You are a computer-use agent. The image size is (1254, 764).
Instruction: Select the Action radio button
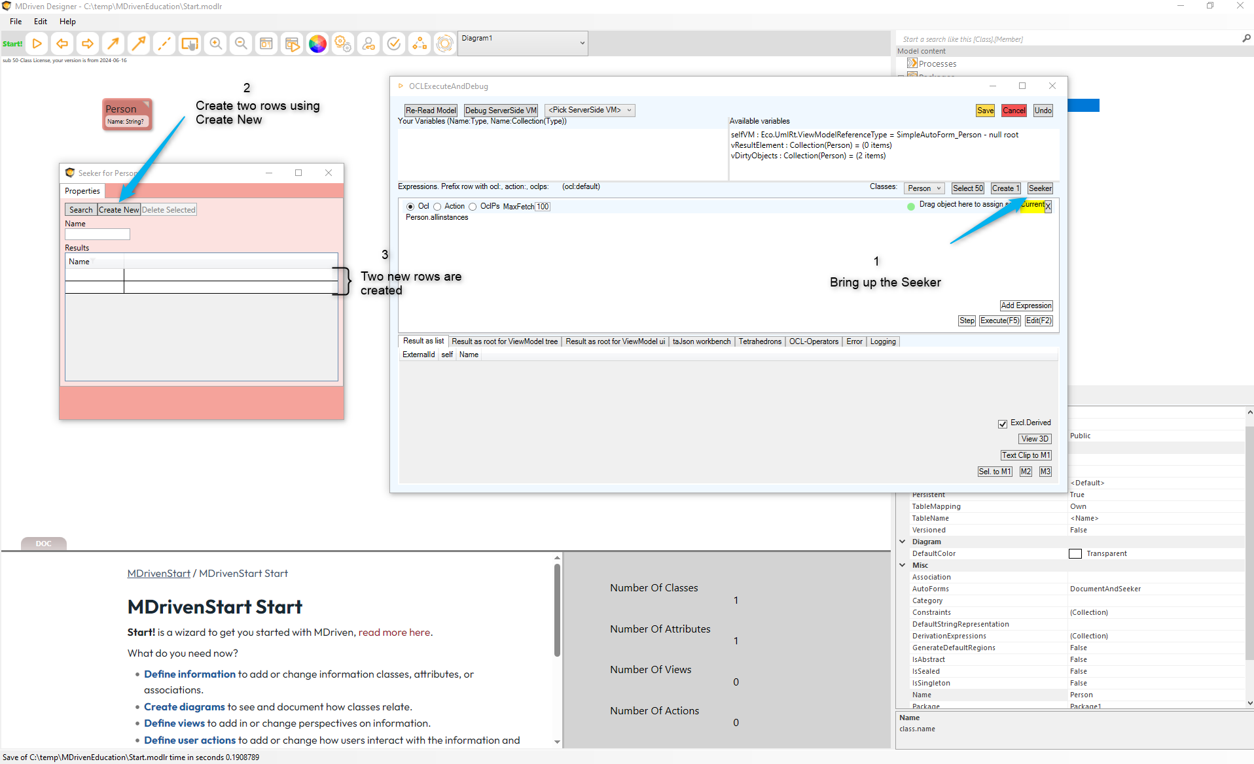(437, 207)
